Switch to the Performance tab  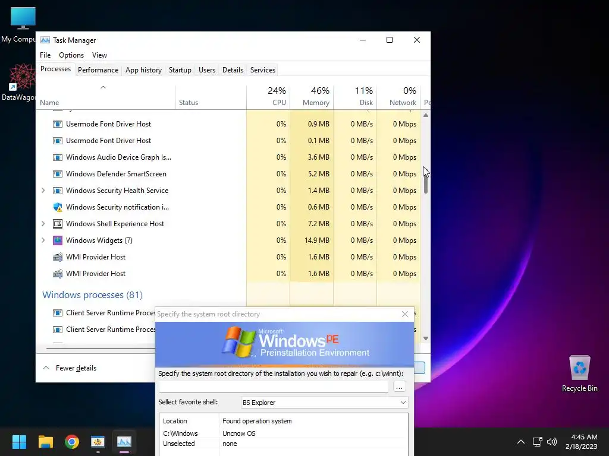(98, 70)
